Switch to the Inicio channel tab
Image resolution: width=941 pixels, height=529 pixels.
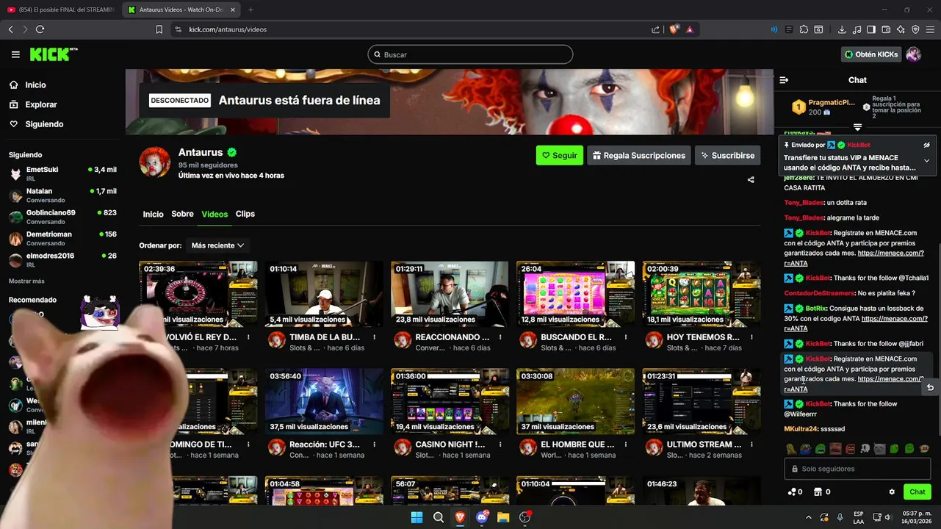153,214
